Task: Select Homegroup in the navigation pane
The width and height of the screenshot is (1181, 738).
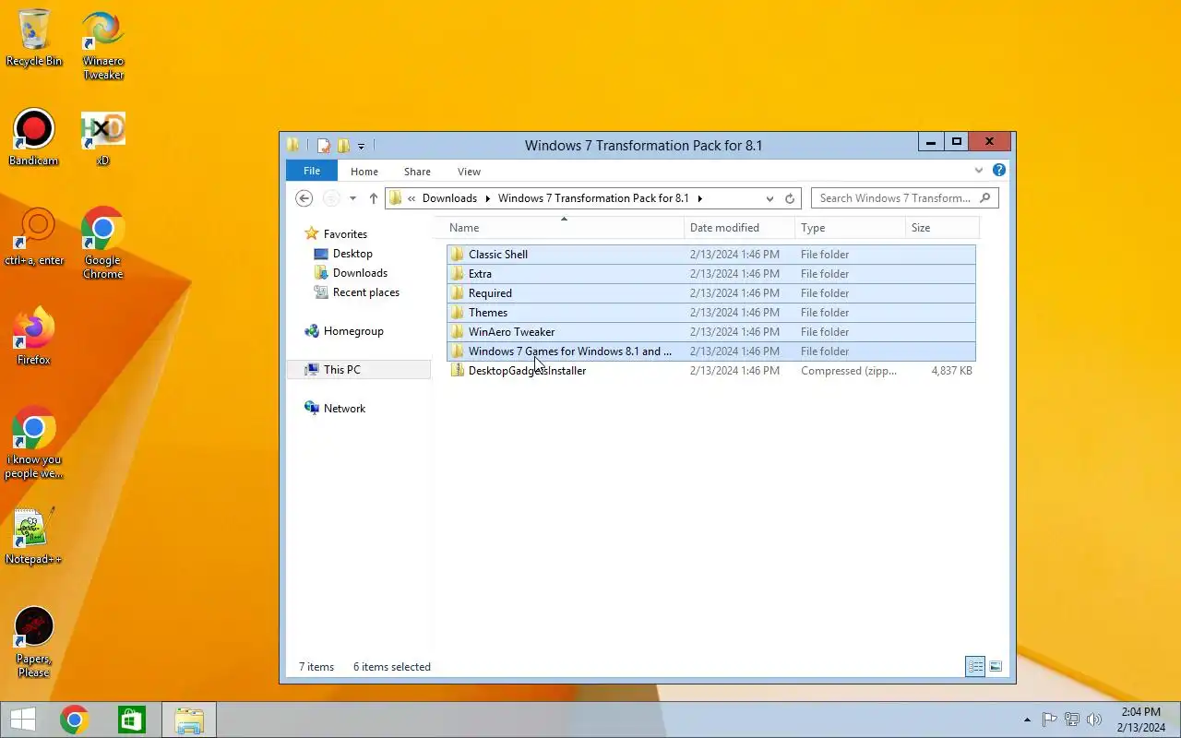Action: [353, 331]
